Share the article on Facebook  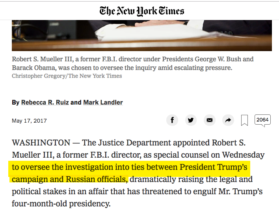pos(172,120)
